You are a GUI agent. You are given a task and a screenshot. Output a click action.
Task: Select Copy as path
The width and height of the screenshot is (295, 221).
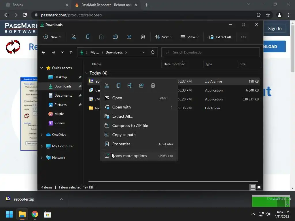tap(139, 135)
